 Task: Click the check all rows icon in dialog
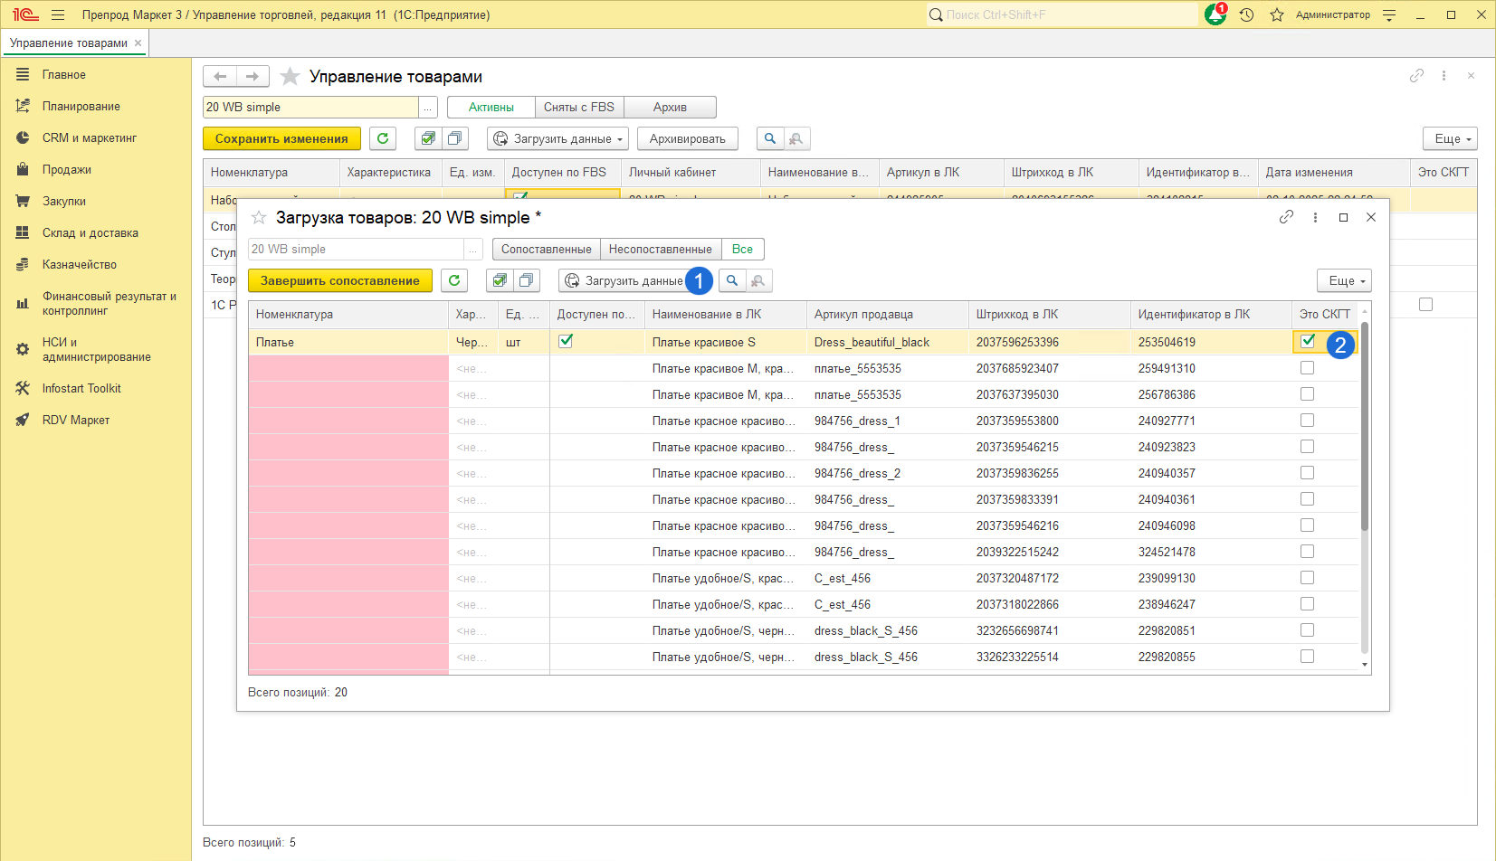click(500, 280)
